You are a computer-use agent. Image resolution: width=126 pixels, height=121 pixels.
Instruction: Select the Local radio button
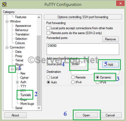click(x=48, y=77)
